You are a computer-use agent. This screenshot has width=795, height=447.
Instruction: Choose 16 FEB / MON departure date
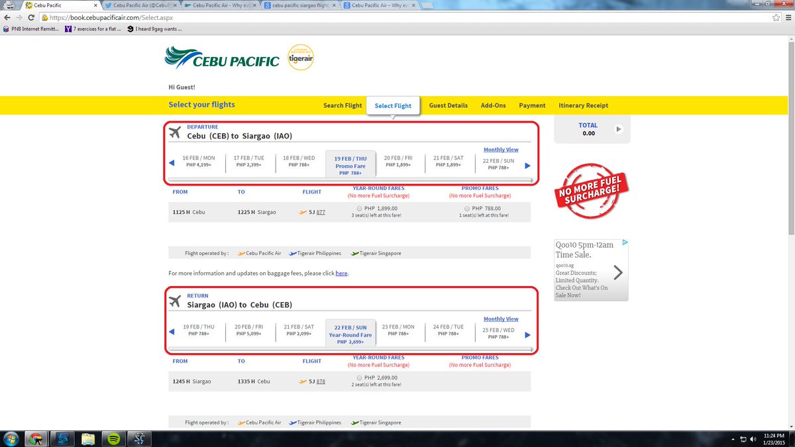tap(199, 162)
